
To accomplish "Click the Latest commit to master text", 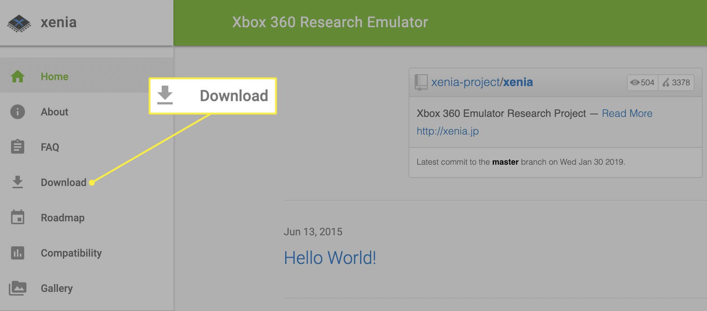I will pos(521,162).
